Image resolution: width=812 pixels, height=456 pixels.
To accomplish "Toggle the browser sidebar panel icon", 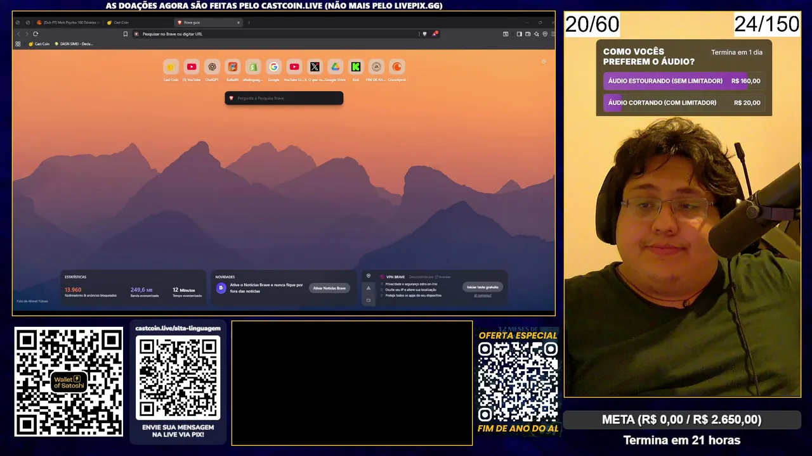I will tap(519, 34).
